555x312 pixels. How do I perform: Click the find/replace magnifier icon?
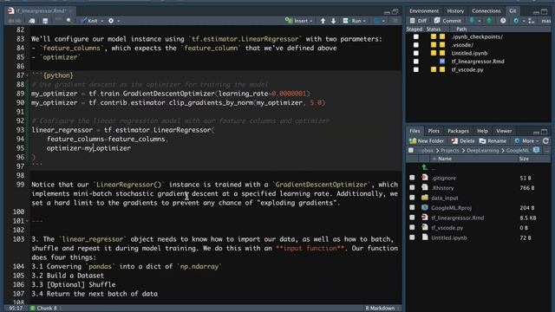click(69, 21)
